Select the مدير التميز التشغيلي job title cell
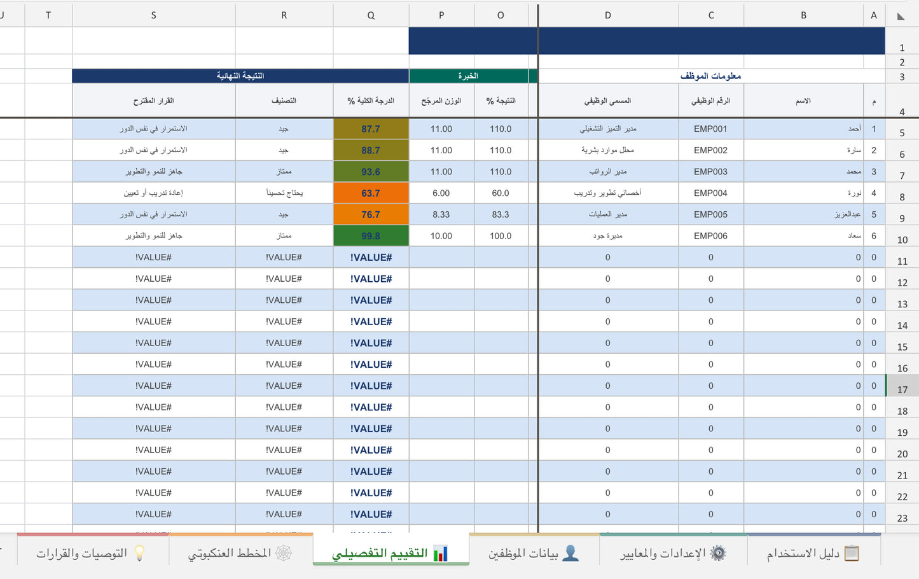919x579 pixels. click(608, 129)
